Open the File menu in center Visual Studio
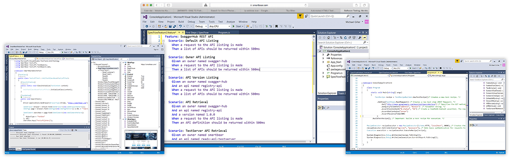 tap(144, 22)
